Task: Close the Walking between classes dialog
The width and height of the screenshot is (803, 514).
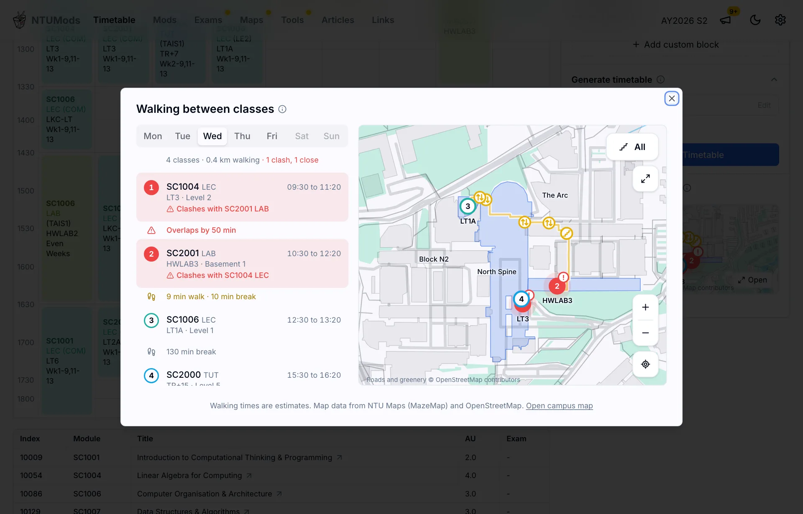Action: click(x=672, y=99)
